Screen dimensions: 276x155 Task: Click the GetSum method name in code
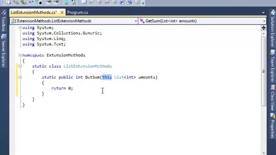(x=92, y=77)
